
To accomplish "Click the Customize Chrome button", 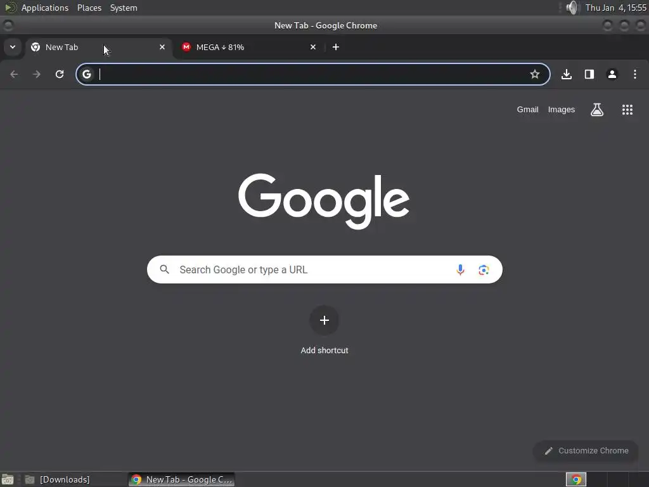I will point(586,451).
